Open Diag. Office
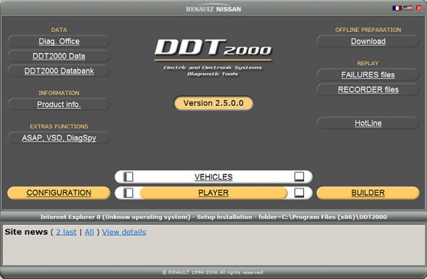 (x=59, y=41)
